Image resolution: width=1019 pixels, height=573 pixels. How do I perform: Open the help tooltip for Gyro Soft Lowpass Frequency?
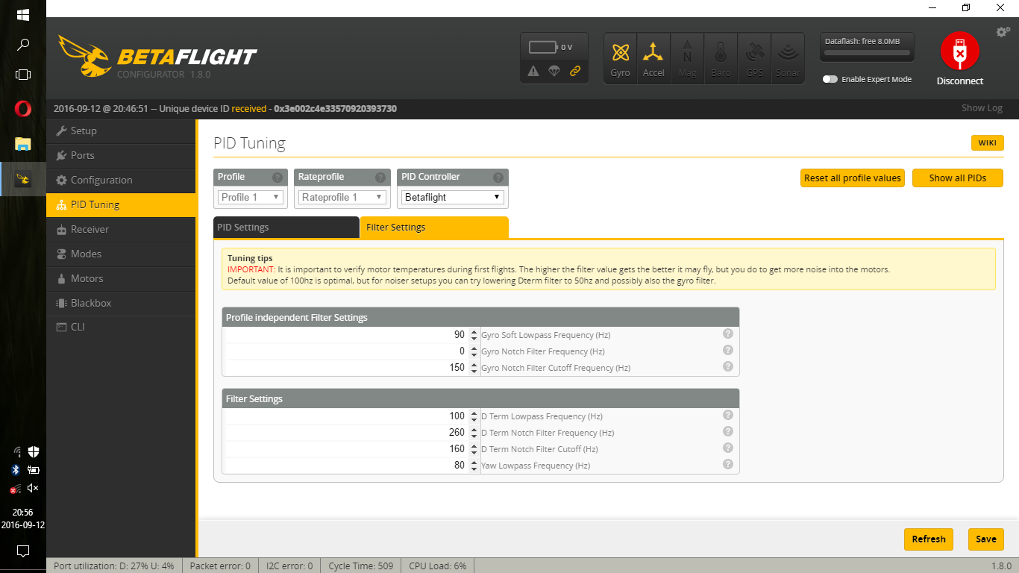click(x=727, y=334)
